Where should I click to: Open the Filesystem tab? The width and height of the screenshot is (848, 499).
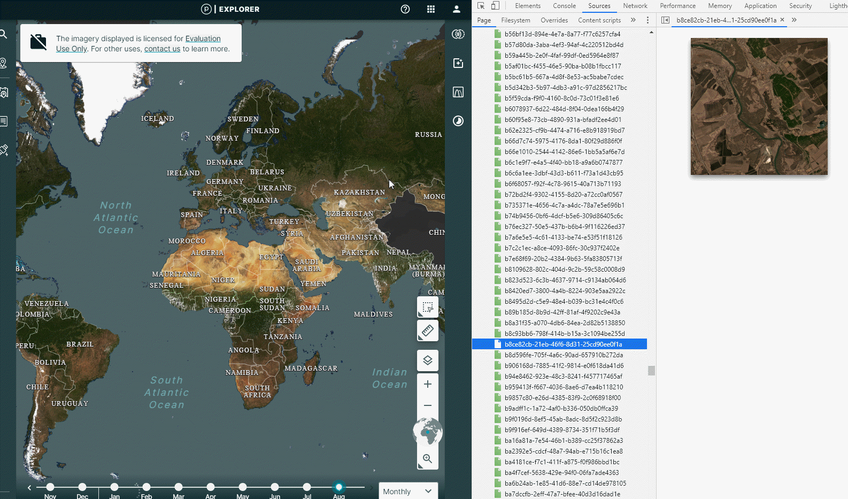pyautogui.click(x=515, y=20)
